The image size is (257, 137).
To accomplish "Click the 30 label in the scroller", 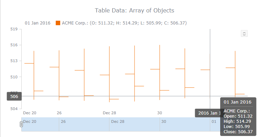I will point(164,121).
